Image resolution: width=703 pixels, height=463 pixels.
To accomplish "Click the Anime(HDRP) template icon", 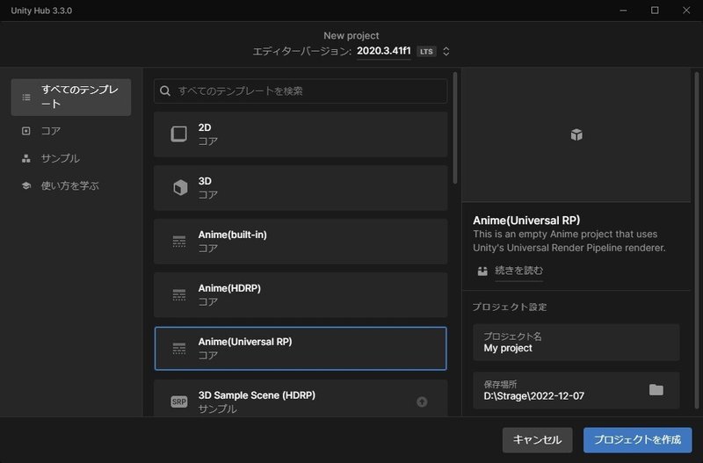I will click(x=179, y=294).
